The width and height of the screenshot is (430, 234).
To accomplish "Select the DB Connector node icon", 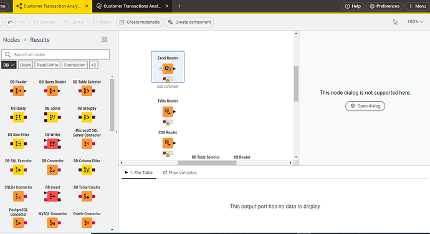I will point(53,170).
